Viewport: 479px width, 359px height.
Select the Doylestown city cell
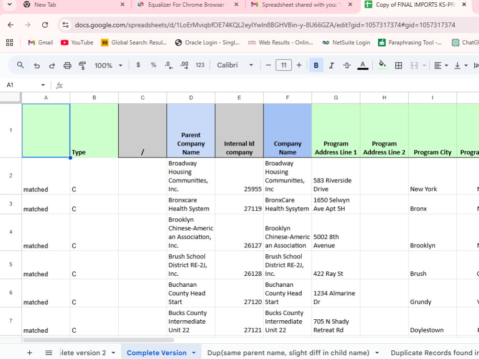coord(432,322)
